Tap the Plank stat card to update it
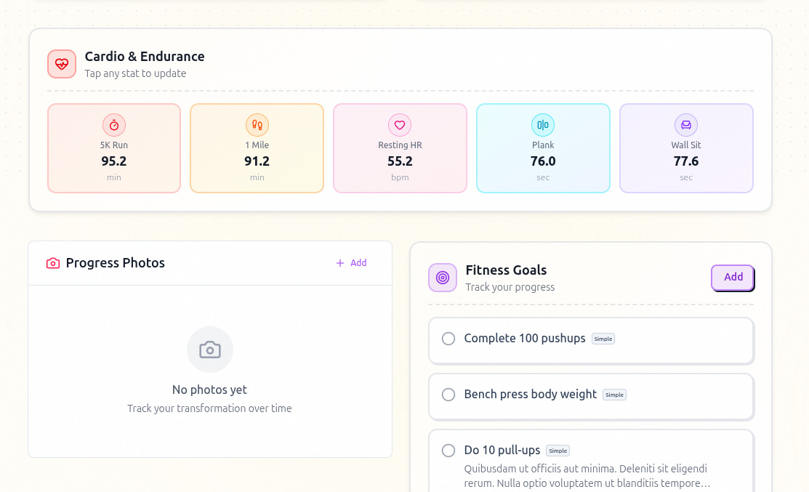The width and height of the screenshot is (809, 492). click(543, 148)
